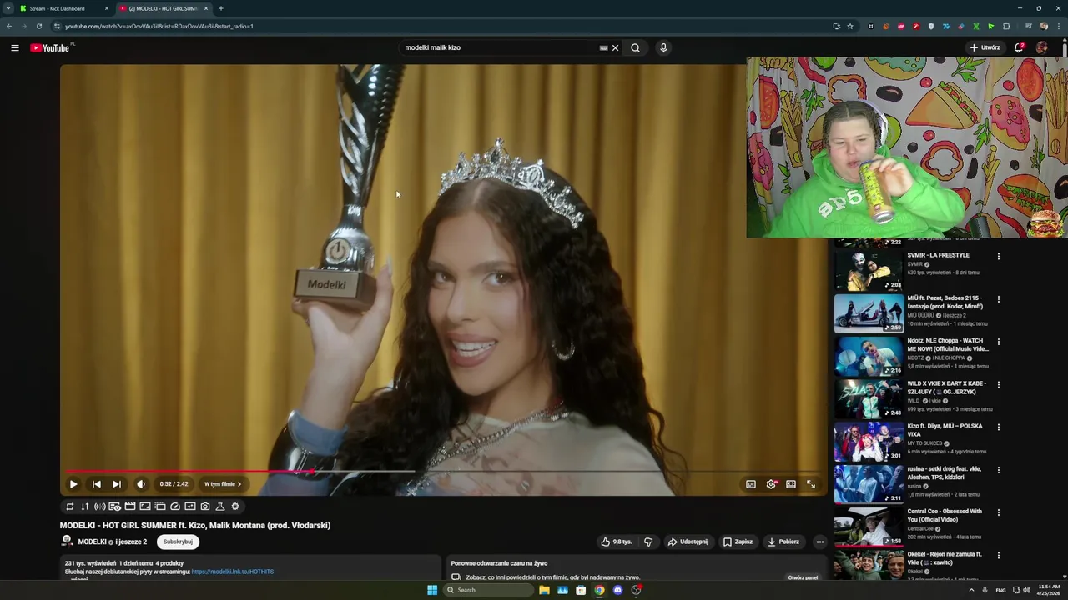Viewport: 1068px width, 600px height.
Task: Start voice search with microphone
Action: 663,47
